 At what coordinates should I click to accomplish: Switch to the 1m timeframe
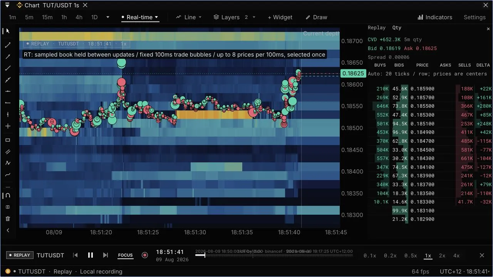13,17
